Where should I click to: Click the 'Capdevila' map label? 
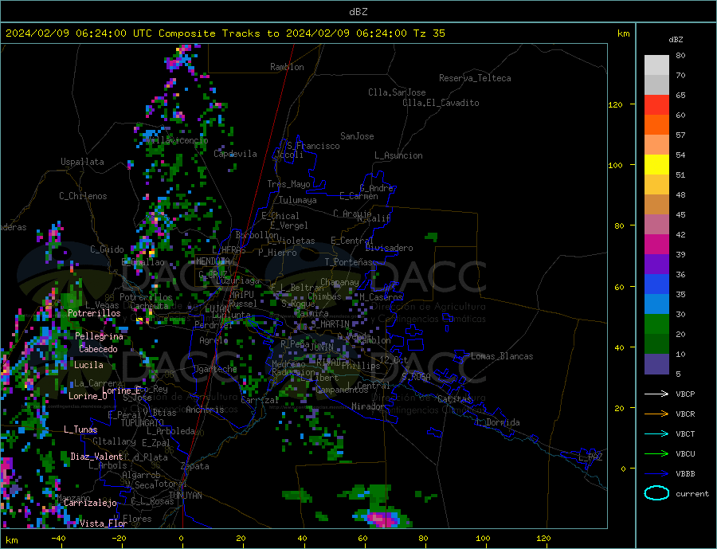pyautogui.click(x=236, y=154)
